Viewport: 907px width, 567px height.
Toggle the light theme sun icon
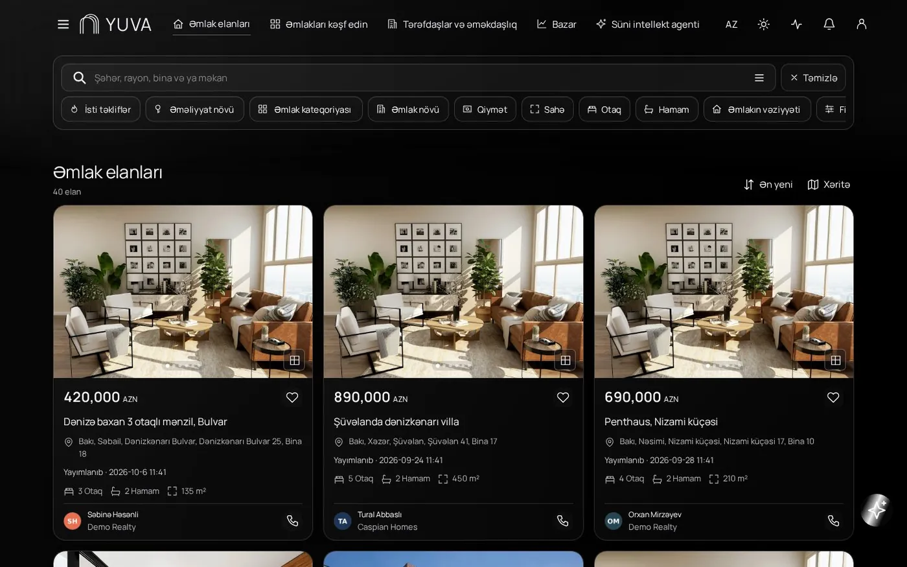pyautogui.click(x=764, y=24)
